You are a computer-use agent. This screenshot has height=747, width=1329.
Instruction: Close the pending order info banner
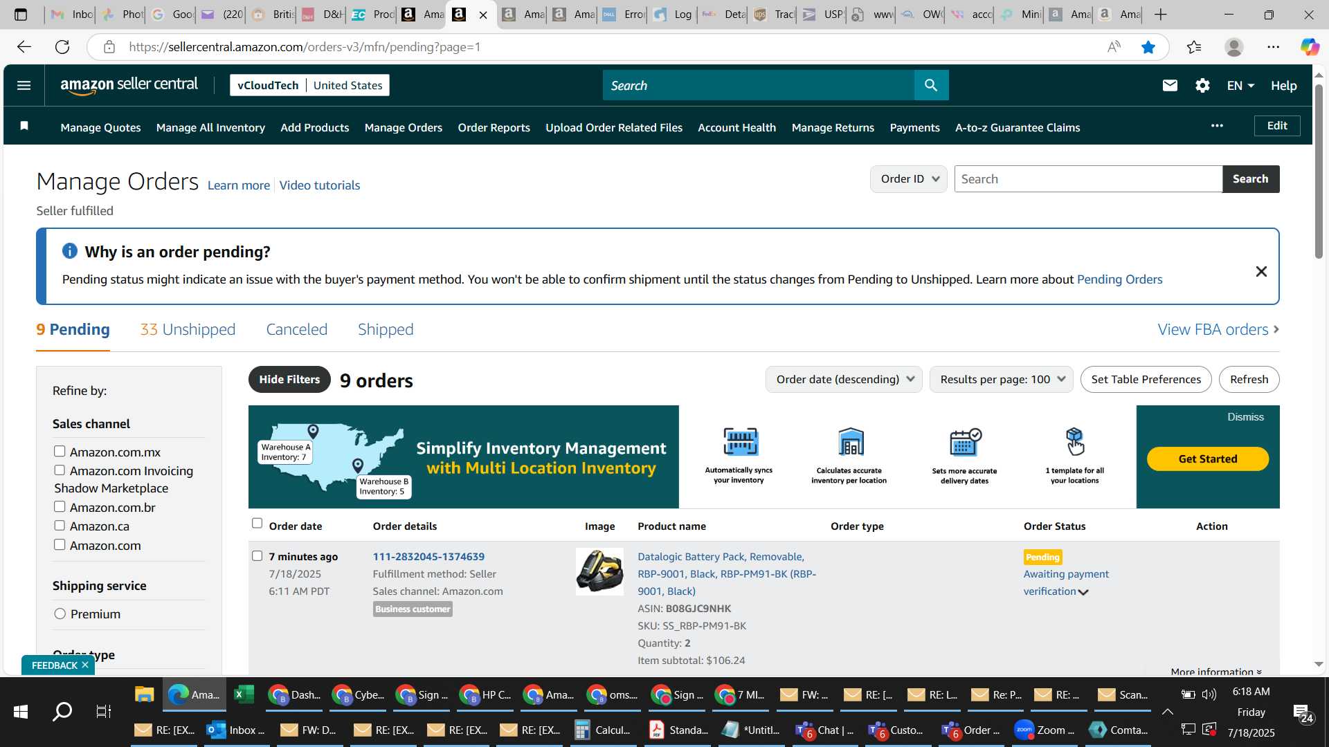pyautogui.click(x=1261, y=272)
